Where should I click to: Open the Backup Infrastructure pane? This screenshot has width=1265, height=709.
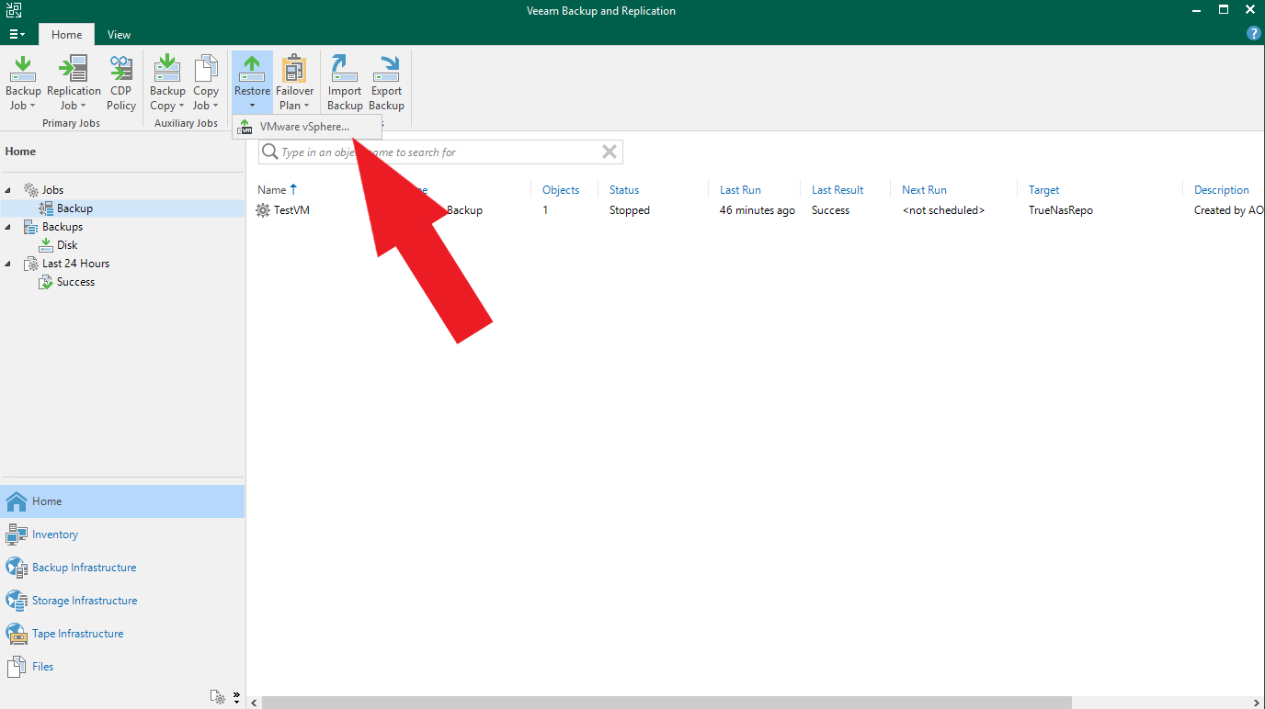[122, 568]
